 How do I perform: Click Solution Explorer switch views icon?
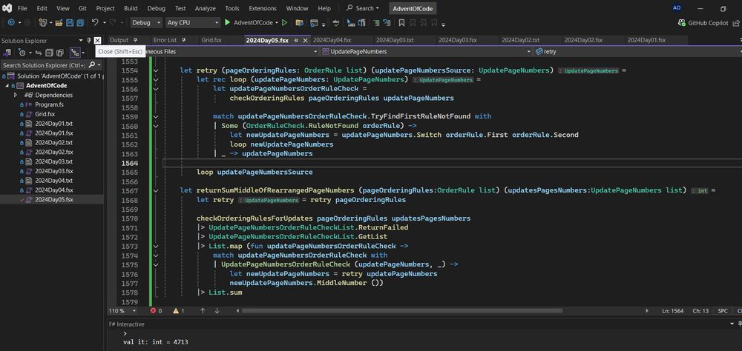tap(7, 53)
